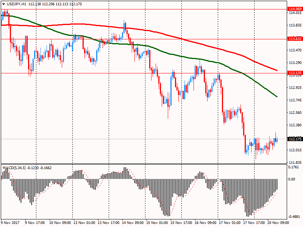
Task: Select the 0.00 MACD scale value
Action: tap(292, 179)
